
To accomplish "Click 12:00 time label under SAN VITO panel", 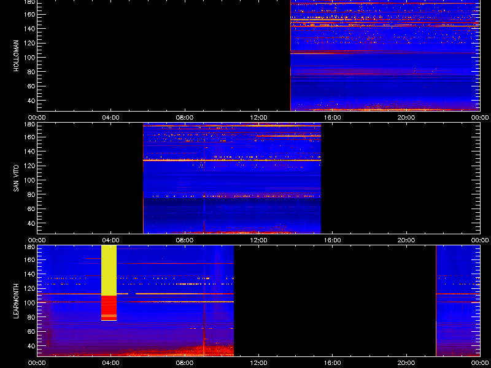I will point(258,240).
